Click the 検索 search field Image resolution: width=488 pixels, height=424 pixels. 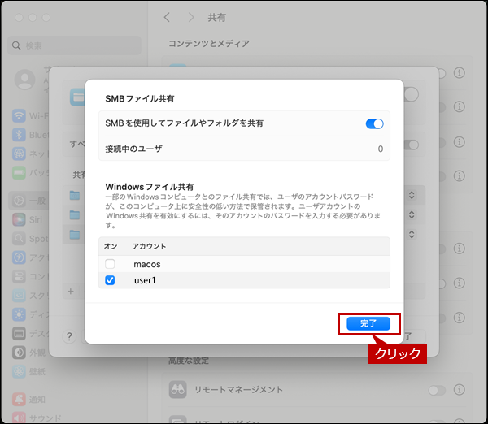[x=74, y=45]
